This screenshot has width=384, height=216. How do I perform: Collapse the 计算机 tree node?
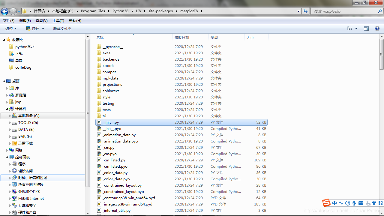pos(7,109)
